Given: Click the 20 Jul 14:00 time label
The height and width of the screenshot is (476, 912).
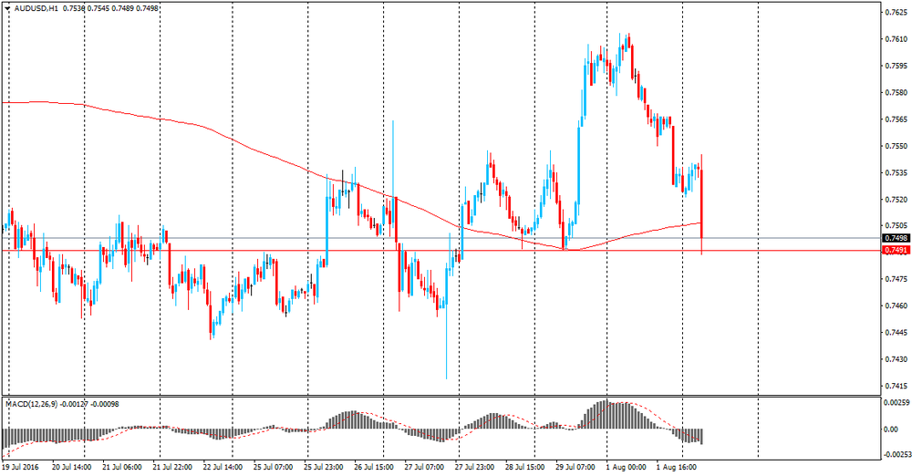Looking at the screenshot, I should 71,467.
